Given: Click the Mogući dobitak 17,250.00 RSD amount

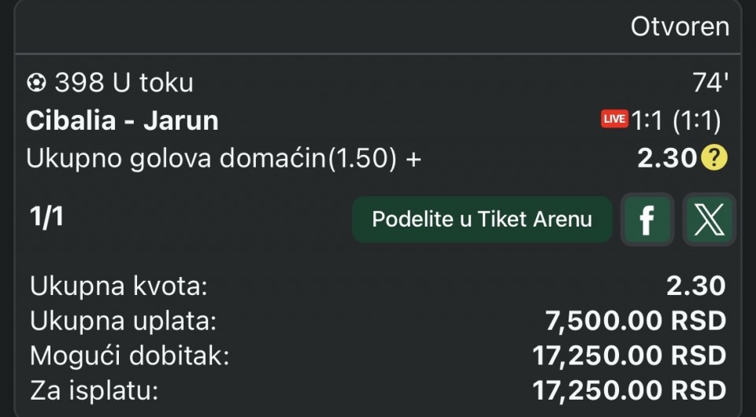Looking at the screenshot, I should (628, 356).
